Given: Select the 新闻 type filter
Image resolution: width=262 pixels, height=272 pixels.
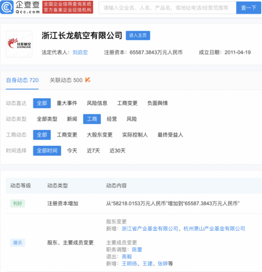Looking at the screenshot, I should (72, 119).
